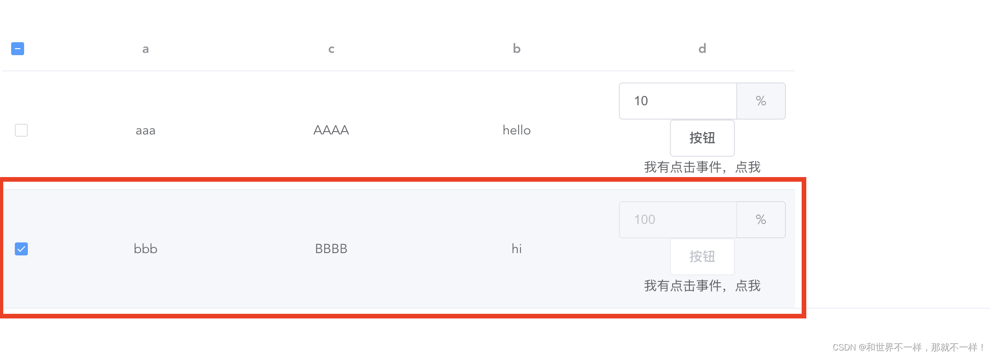990x356 pixels.
Task: Select the column header labeled b
Action: point(516,48)
